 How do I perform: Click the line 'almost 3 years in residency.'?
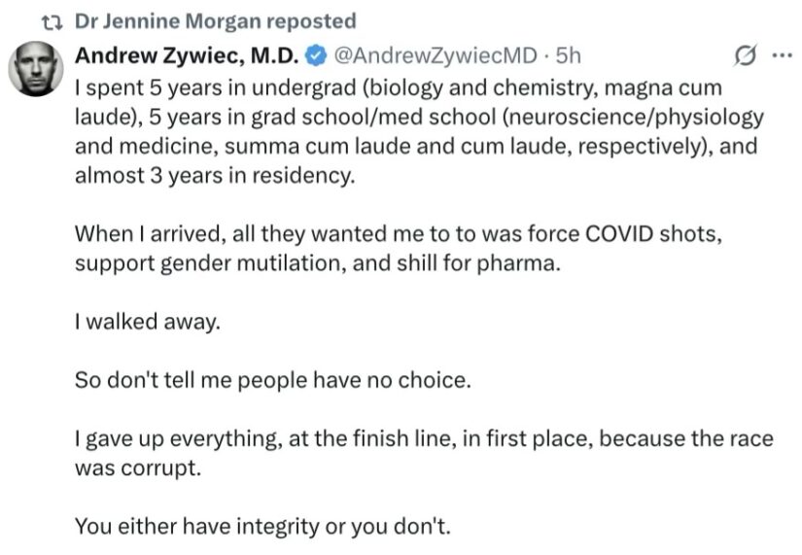point(215,176)
